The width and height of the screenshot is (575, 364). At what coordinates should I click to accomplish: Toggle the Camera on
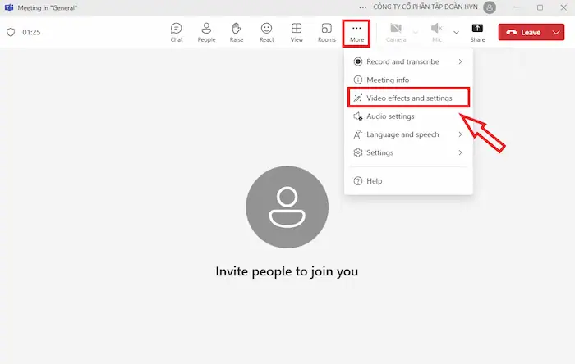(x=396, y=32)
